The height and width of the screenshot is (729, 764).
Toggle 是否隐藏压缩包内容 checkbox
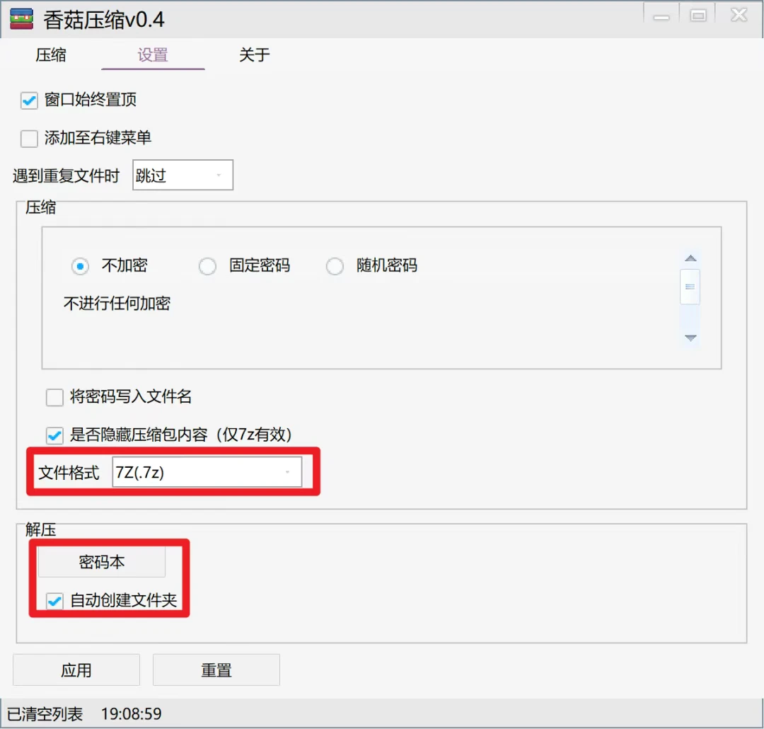(54, 435)
